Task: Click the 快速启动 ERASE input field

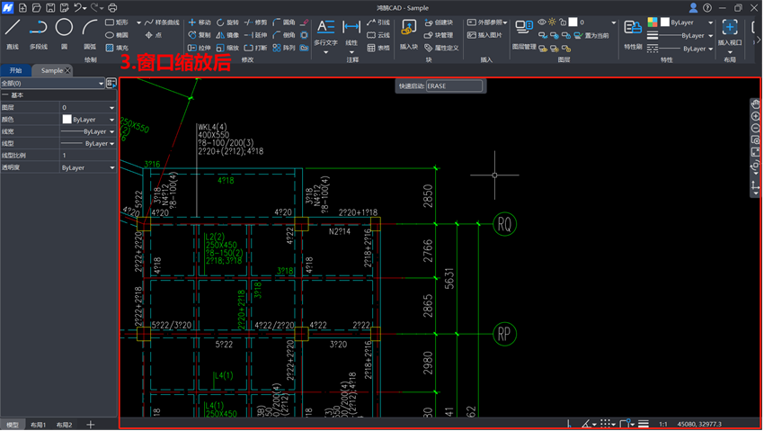Action: pyautogui.click(x=454, y=86)
